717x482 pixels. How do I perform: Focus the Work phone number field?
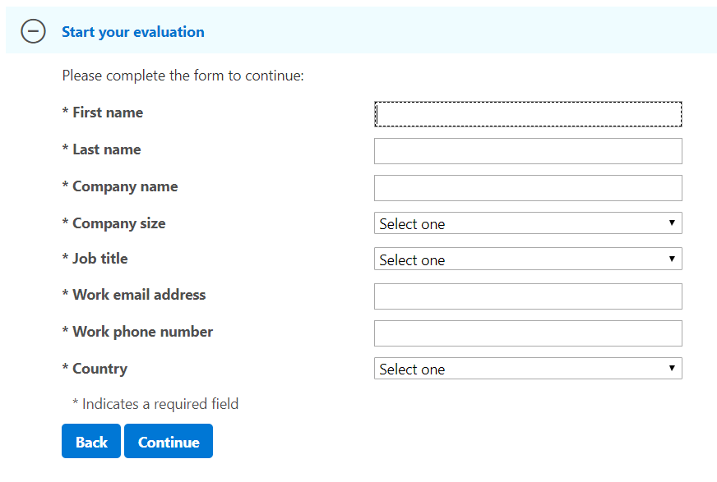(x=528, y=333)
